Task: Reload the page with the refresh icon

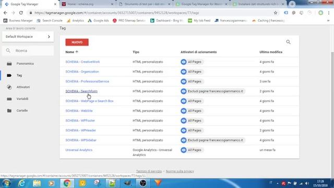Action: (21, 13)
